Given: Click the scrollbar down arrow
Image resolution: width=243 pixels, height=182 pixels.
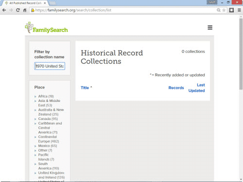Looking at the screenshot, I should click(241, 179).
